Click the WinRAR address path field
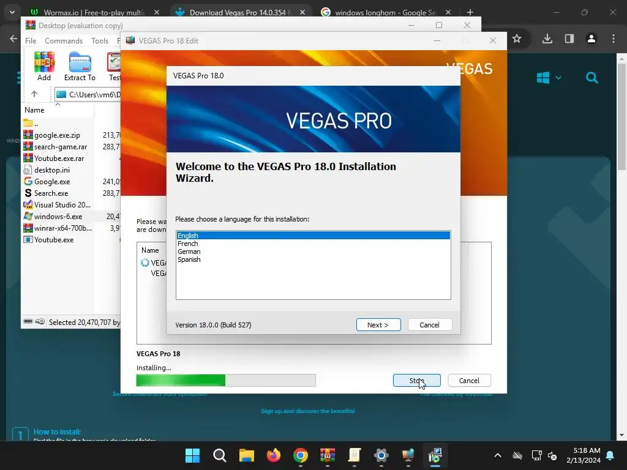 (x=88, y=94)
